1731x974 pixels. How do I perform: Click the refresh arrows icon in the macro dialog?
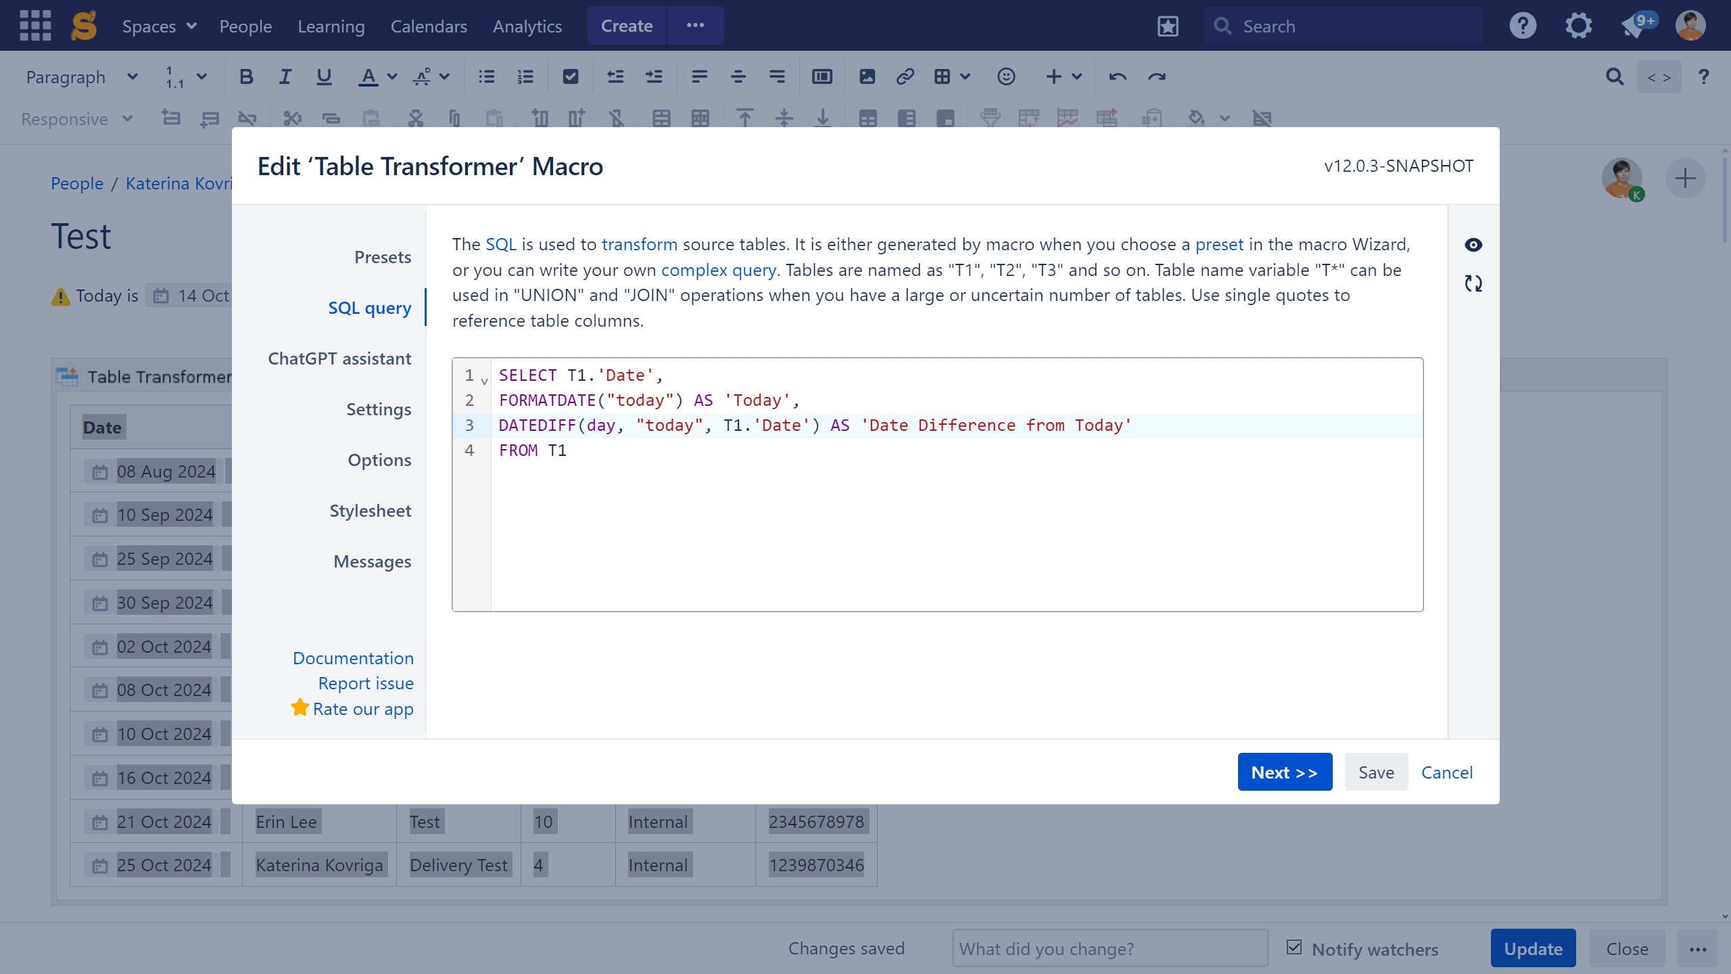[1473, 283]
